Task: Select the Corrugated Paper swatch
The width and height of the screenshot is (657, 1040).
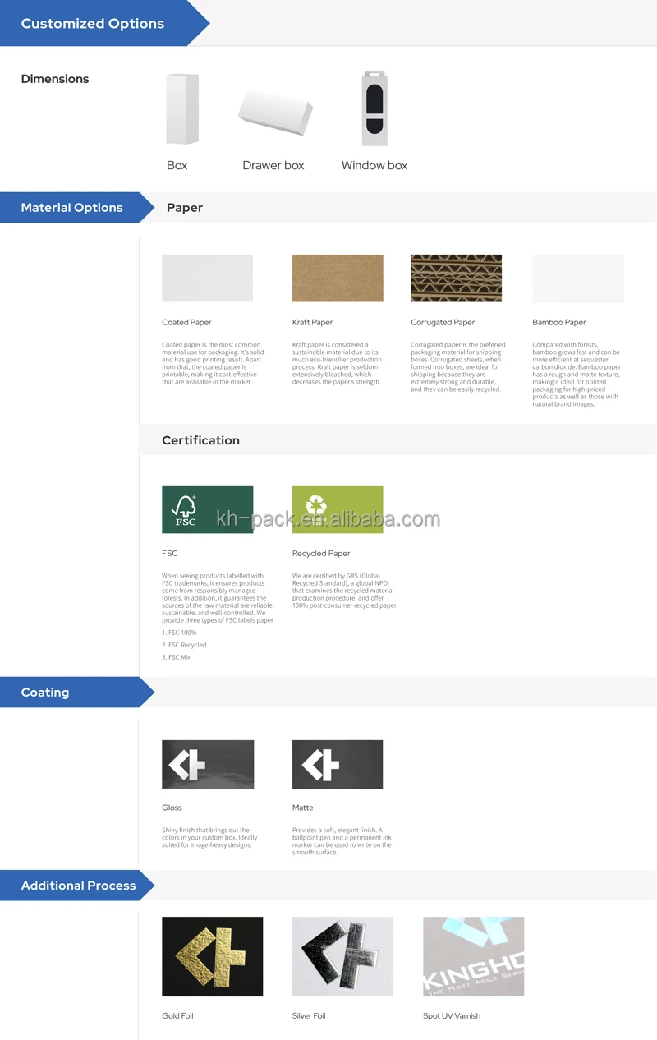Action: point(456,278)
